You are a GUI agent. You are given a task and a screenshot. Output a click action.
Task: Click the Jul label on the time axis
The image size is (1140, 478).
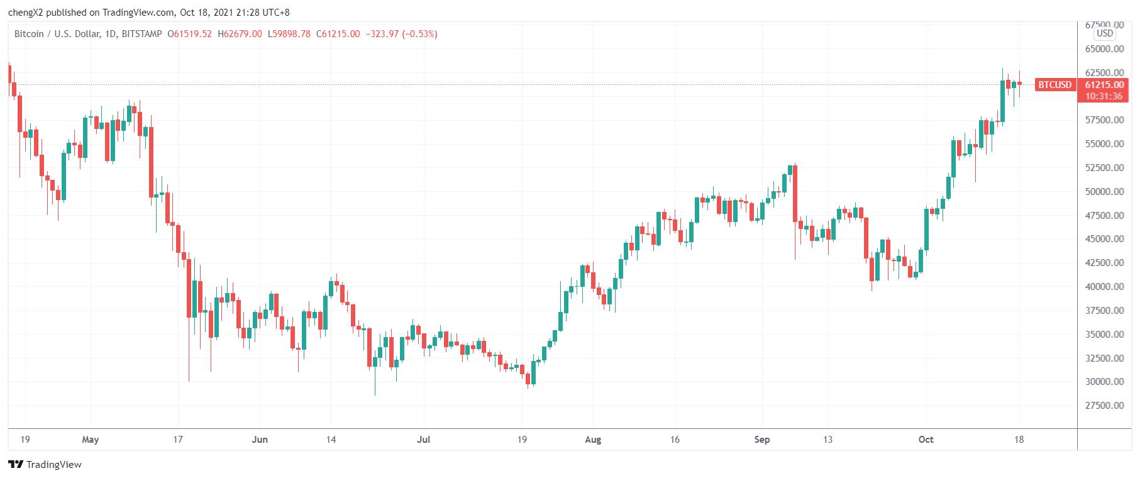424,440
